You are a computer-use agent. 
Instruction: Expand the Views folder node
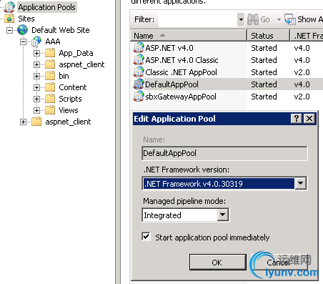(x=36, y=110)
